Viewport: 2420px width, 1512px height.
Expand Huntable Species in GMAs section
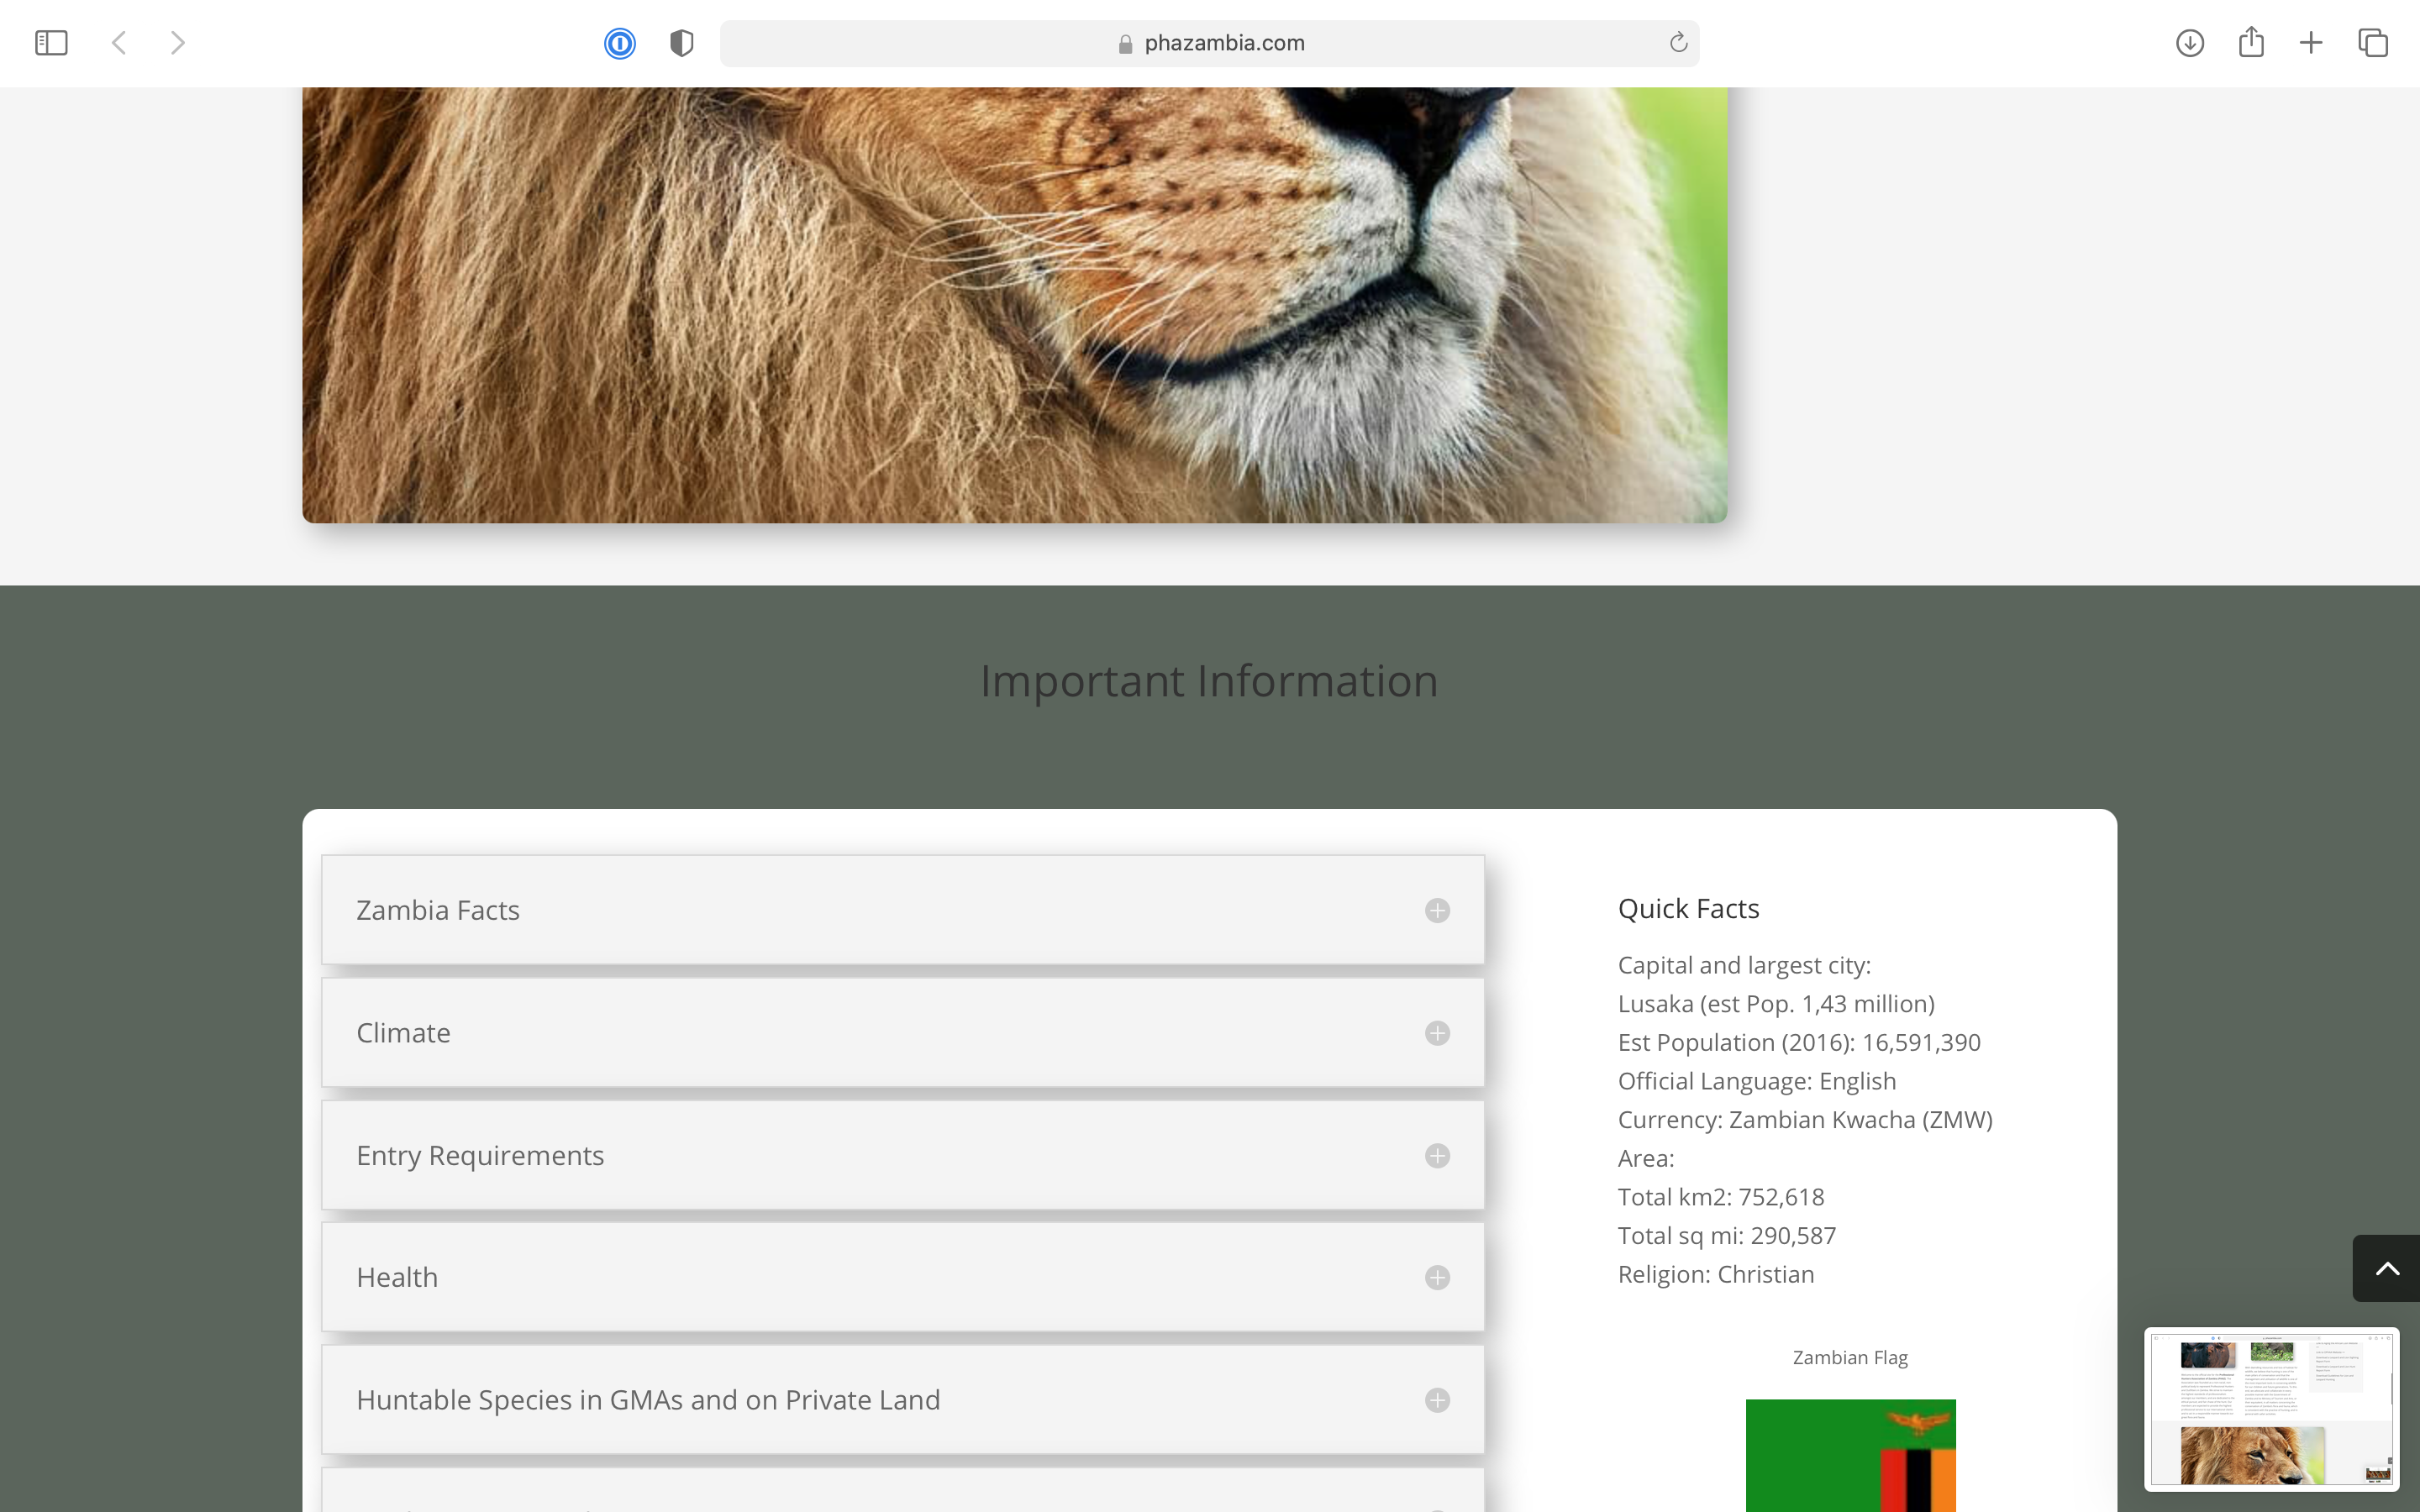[x=903, y=1400]
